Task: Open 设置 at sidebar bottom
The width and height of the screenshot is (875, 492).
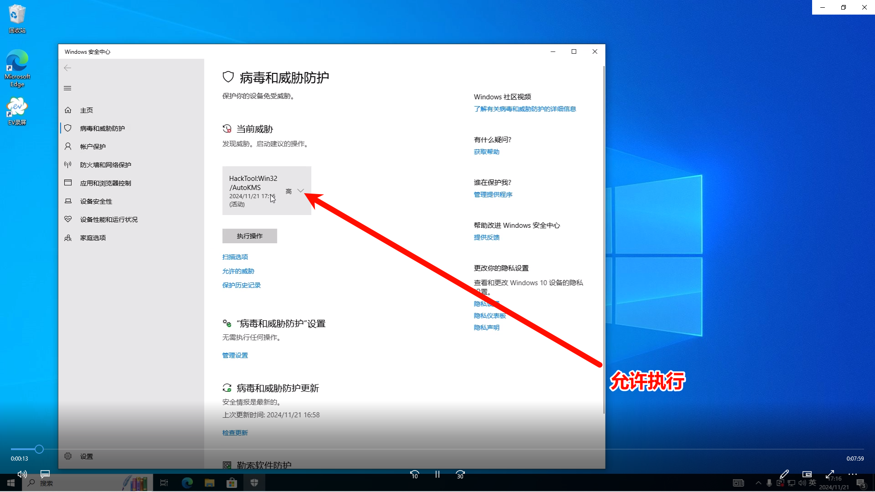Action: (131, 456)
